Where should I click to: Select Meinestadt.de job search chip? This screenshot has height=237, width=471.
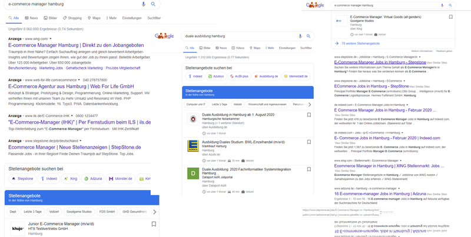296,76
